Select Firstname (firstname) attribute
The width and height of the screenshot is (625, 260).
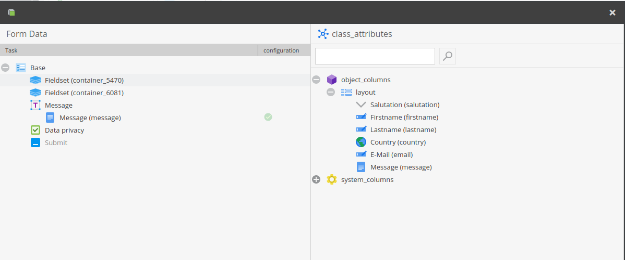pyautogui.click(x=404, y=118)
